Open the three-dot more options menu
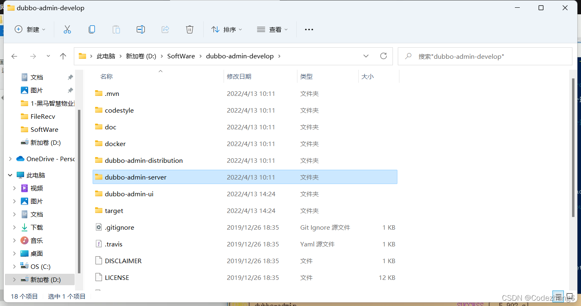The height and width of the screenshot is (306, 581). click(309, 29)
